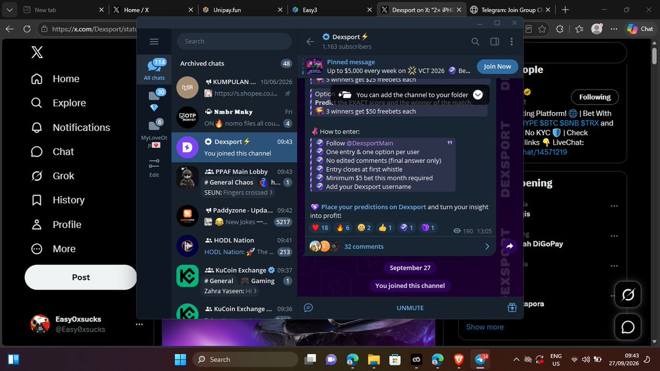Go back with Telegram chat header arrow
The image size is (660, 371).
(310, 41)
